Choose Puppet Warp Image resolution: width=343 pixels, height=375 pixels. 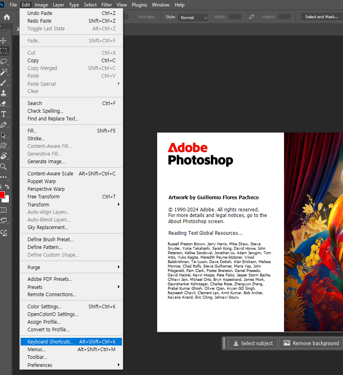(x=71, y=181)
